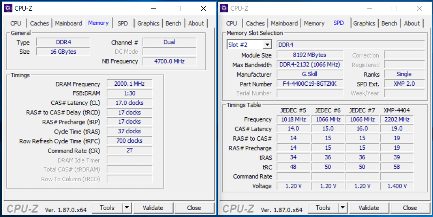The width and height of the screenshot is (433, 217).
Task: Click XMP-4404 voltage cell 1.400 V
Action: pos(397,186)
